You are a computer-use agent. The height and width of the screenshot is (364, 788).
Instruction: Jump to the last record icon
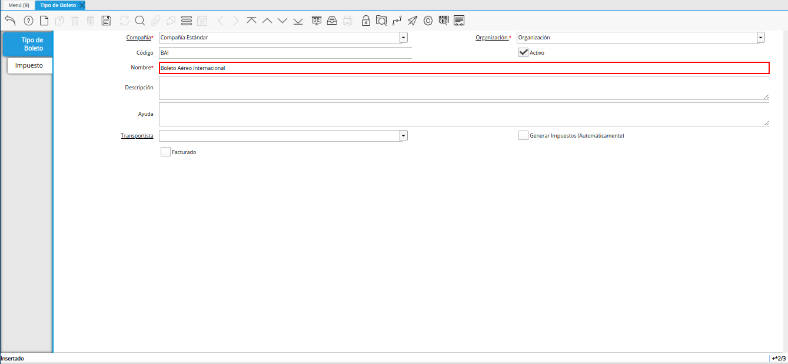tap(298, 21)
